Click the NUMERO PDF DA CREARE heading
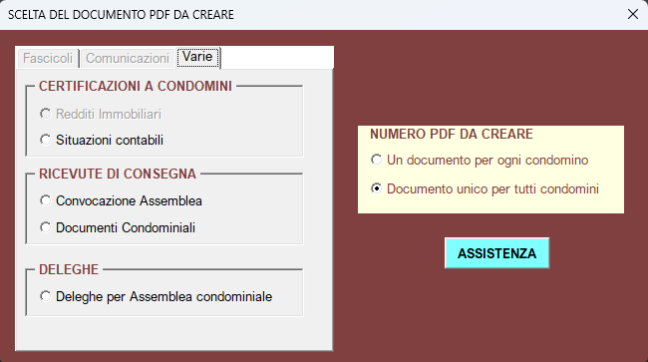The height and width of the screenshot is (362, 648). [x=452, y=134]
